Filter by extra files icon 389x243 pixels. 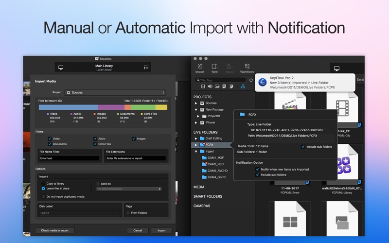[231, 87]
